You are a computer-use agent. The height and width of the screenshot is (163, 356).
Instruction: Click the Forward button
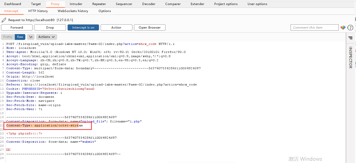(17, 28)
